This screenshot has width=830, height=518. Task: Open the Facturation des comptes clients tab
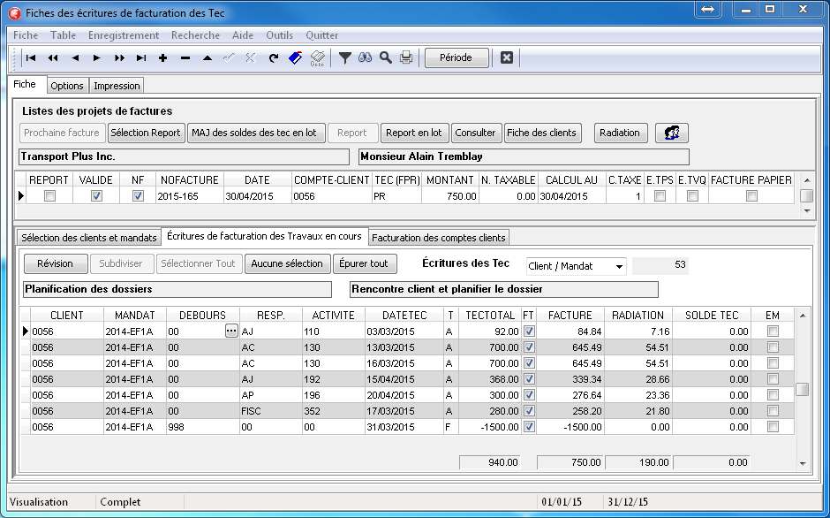click(x=439, y=238)
